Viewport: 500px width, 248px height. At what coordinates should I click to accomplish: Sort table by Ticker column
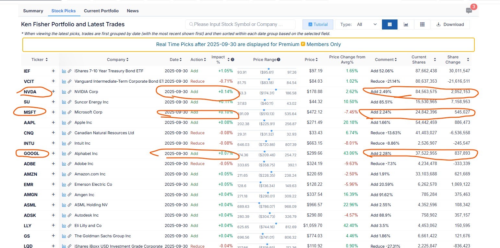click(40, 60)
